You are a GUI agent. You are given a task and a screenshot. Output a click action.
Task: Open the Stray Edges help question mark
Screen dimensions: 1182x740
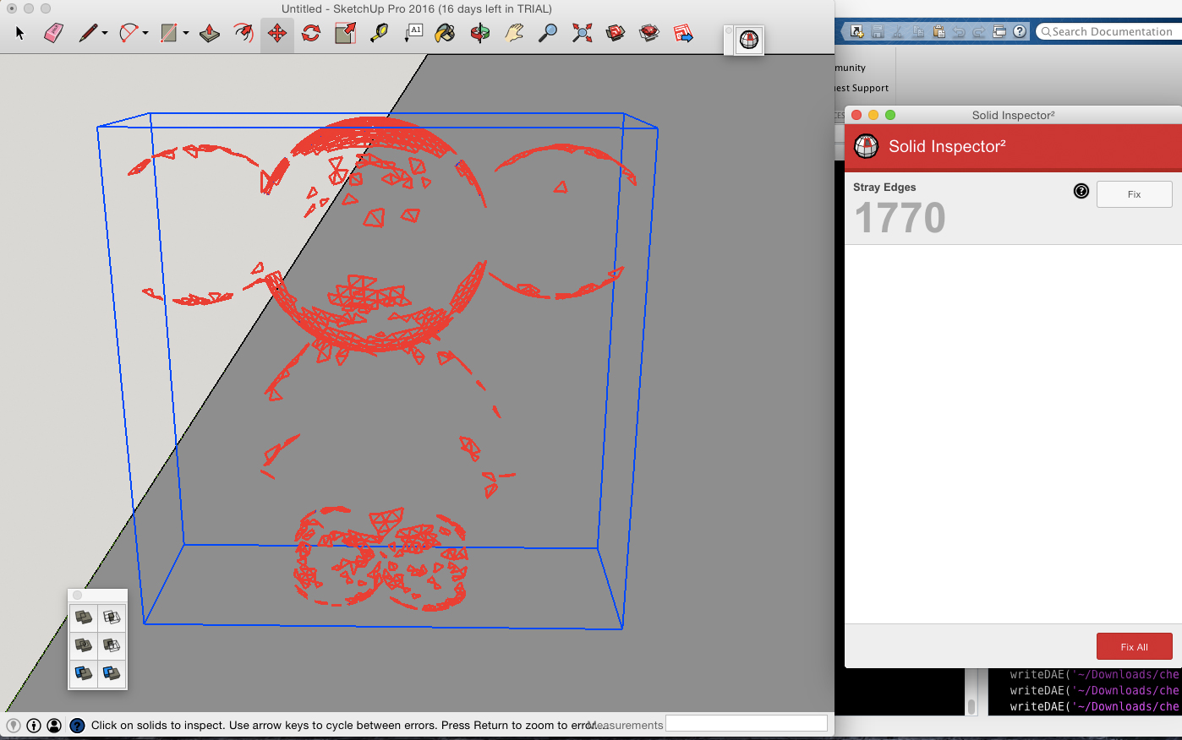tap(1081, 191)
